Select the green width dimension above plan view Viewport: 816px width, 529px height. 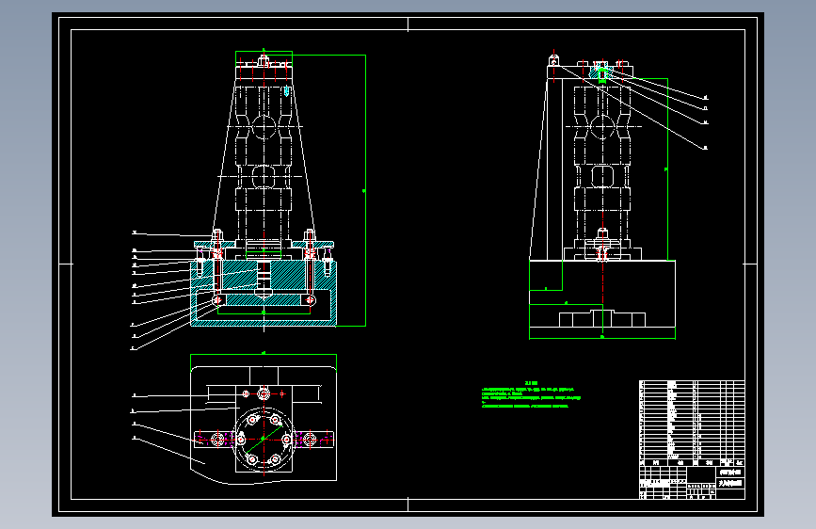tap(264, 354)
